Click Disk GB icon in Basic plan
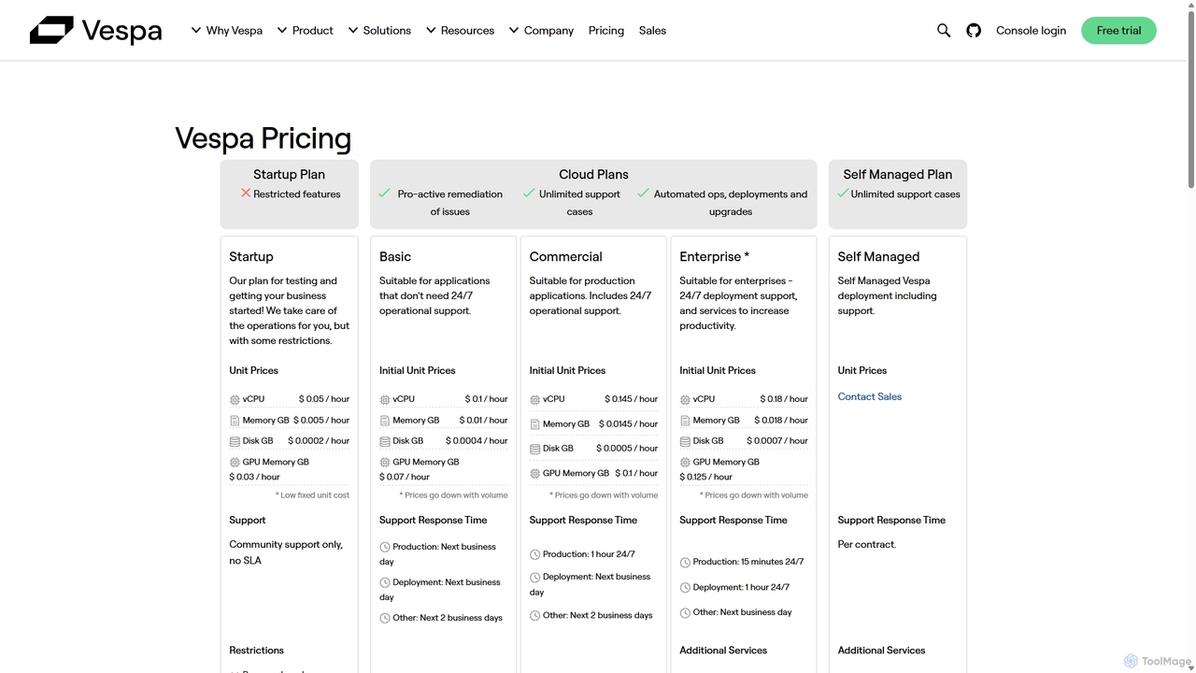This screenshot has width=1196, height=673. coord(385,441)
